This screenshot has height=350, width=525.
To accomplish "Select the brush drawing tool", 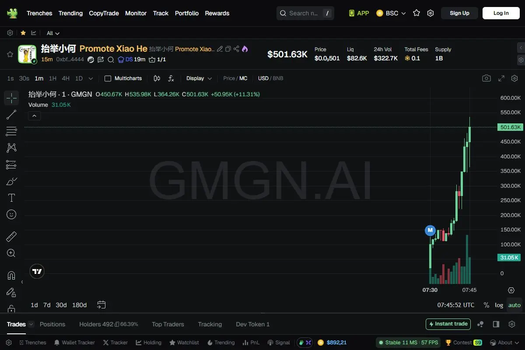I will coord(11,181).
